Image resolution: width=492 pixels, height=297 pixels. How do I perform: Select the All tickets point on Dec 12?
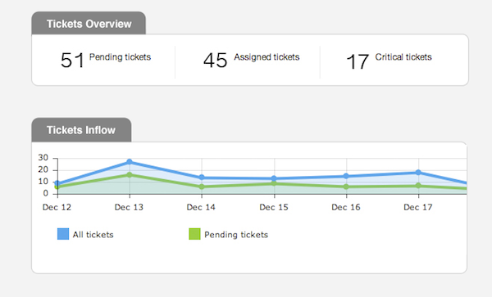pos(57,183)
